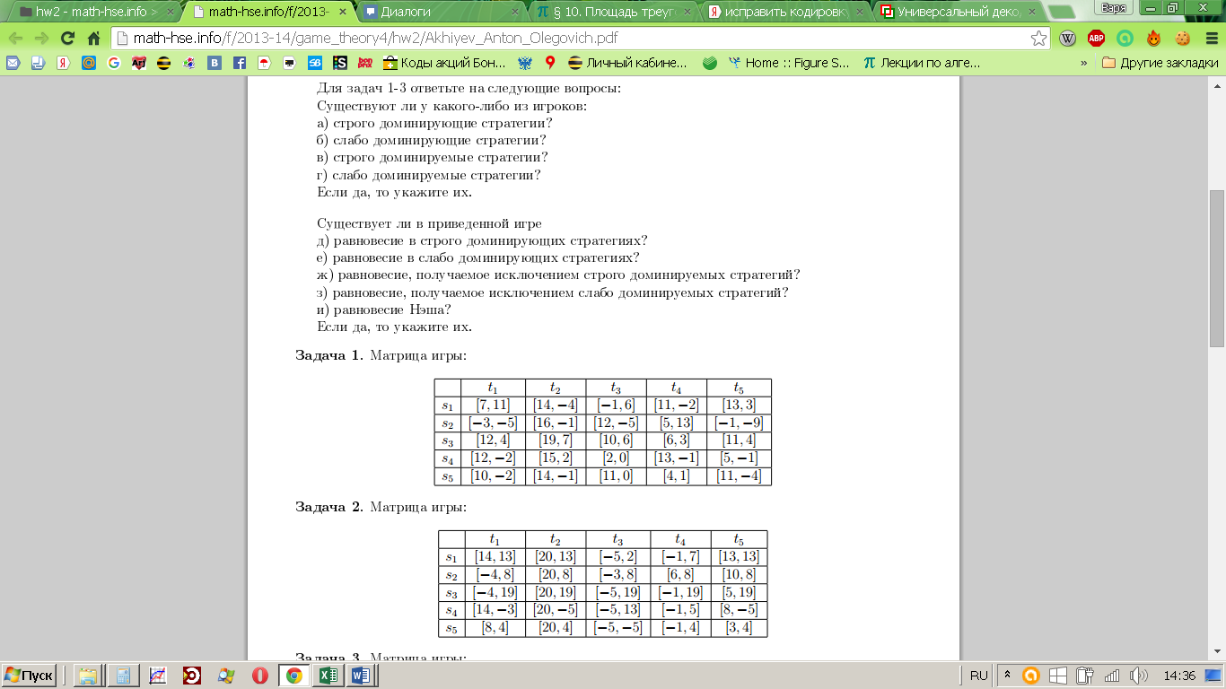
Task: Open the file explorer taskbar icon
Action: point(87,675)
